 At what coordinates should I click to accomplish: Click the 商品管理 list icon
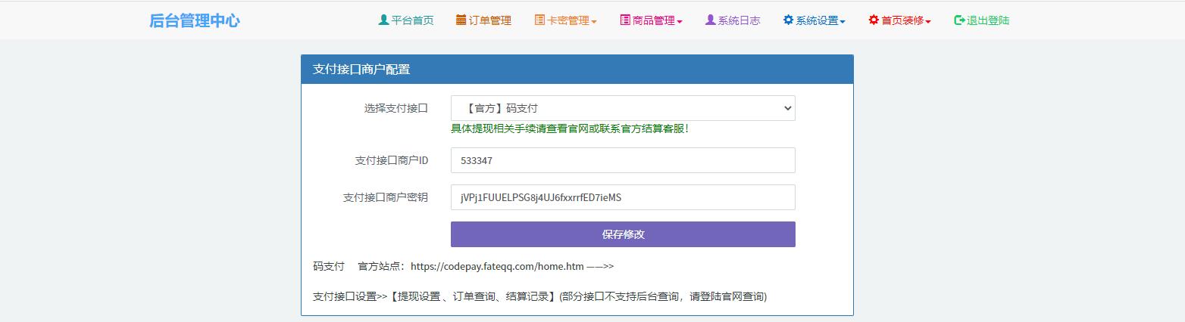(x=625, y=20)
